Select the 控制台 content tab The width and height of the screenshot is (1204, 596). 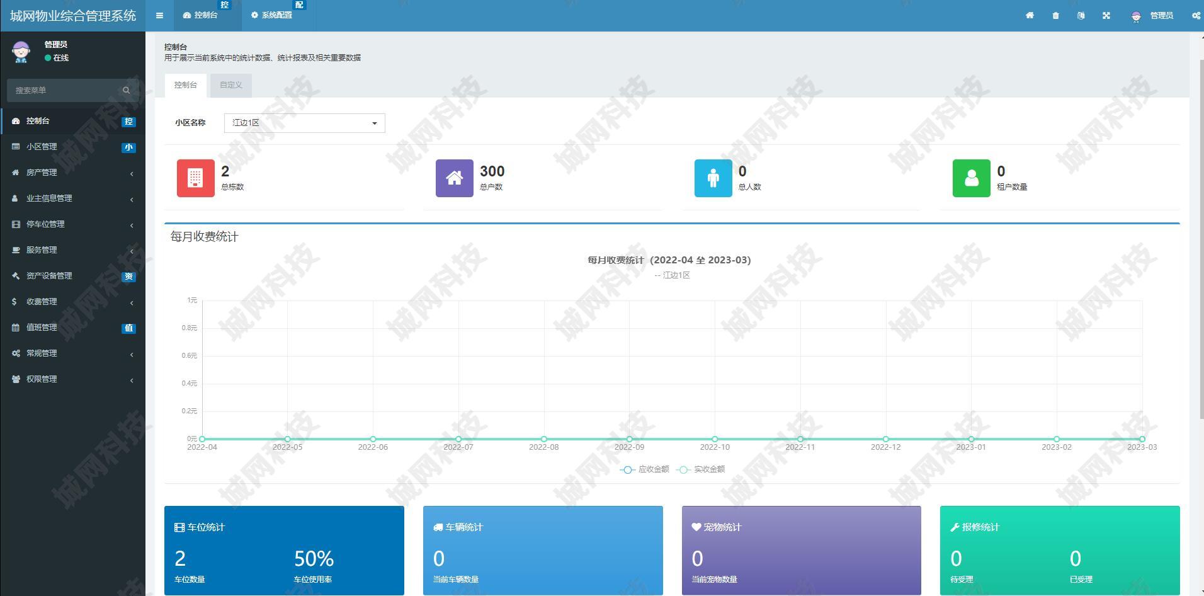pyautogui.click(x=185, y=85)
